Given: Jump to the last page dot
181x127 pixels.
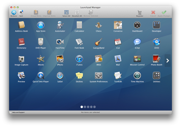Looking at the screenshot, I should (x=94, y=107).
